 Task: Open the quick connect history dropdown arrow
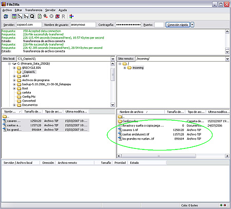(192, 25)
